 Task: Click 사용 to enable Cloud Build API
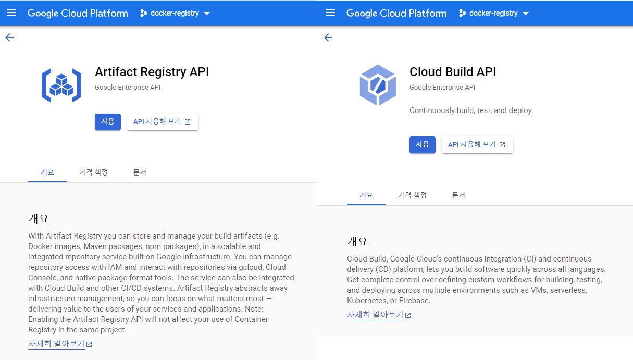(422, 145)
